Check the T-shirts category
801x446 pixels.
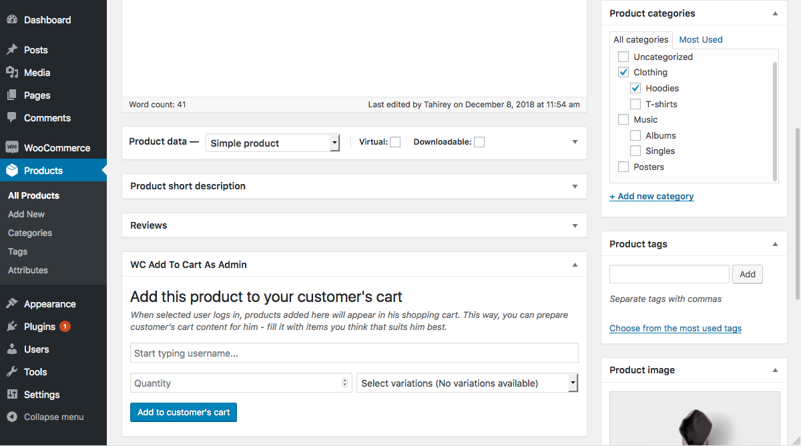(635, 104)
